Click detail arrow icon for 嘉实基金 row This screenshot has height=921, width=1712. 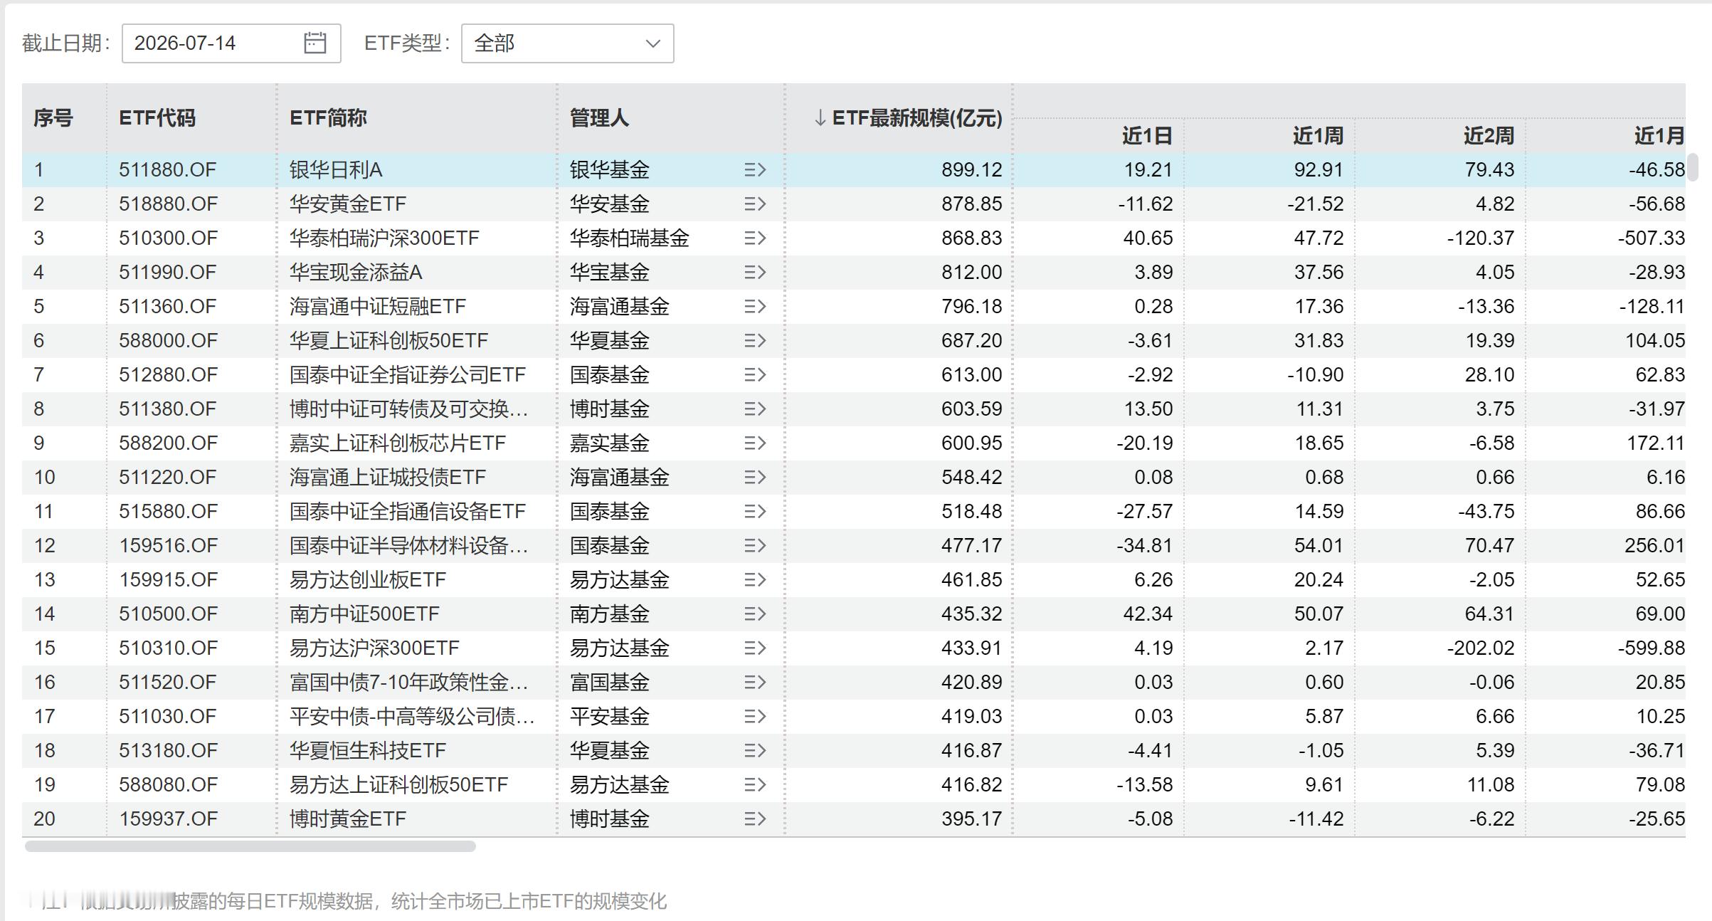(x=755, y=443)
